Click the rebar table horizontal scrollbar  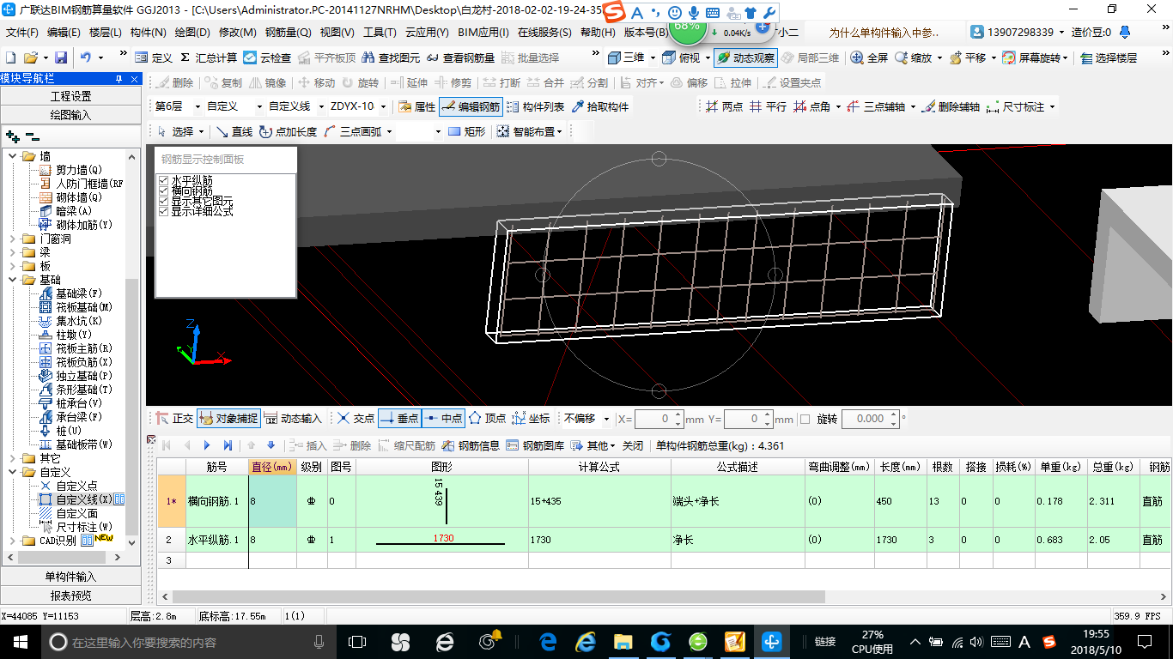pos(499,596)
